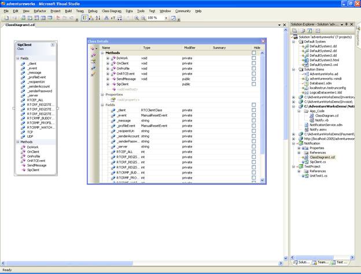Image resolution: width=361 pixels, height=274 pixels.
Task: Switch to the Team Explorer bottom tab
Action: coord(321,262)
